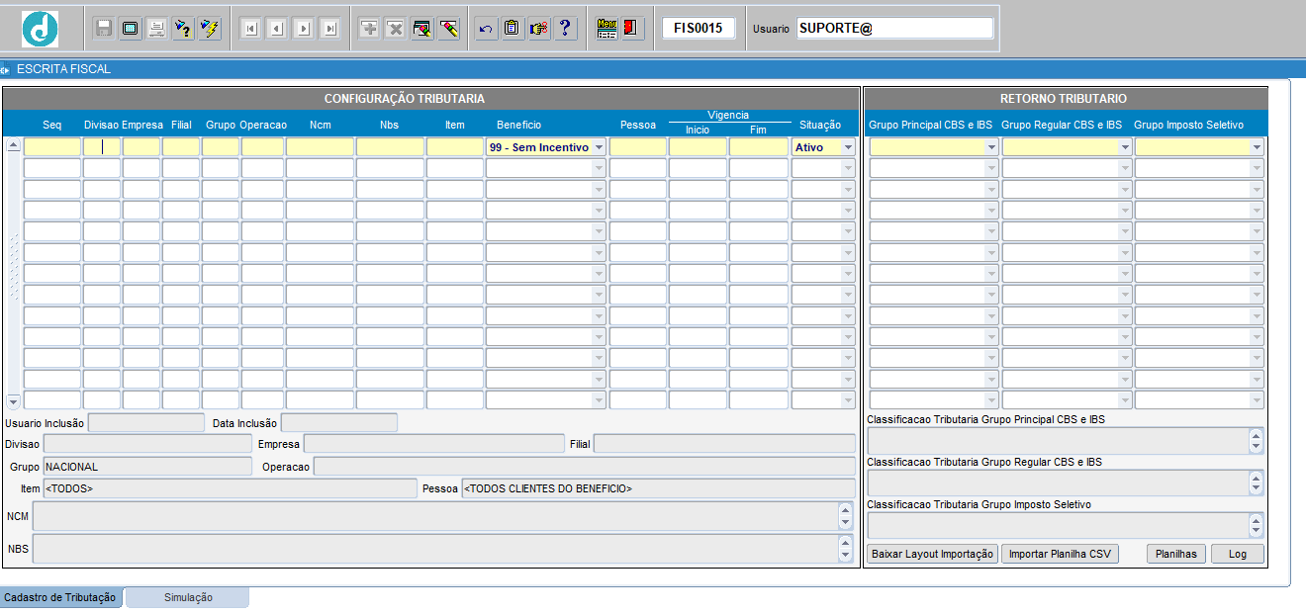Go to the first record

point(250,29)
